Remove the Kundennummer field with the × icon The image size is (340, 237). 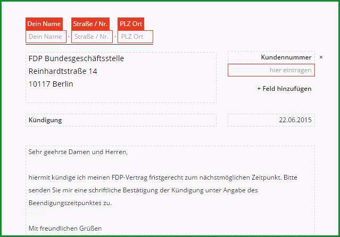click(x=321, y=57)
